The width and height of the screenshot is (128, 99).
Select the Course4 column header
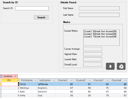[118, 80]
